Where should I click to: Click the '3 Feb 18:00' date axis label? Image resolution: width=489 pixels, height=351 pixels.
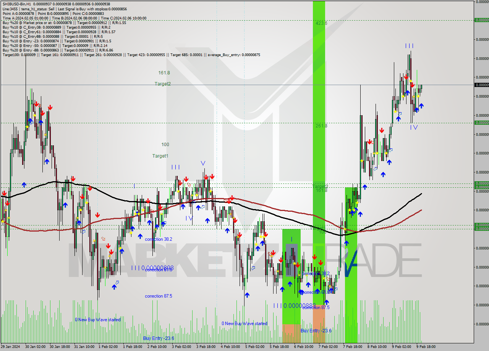coord(206,347)
